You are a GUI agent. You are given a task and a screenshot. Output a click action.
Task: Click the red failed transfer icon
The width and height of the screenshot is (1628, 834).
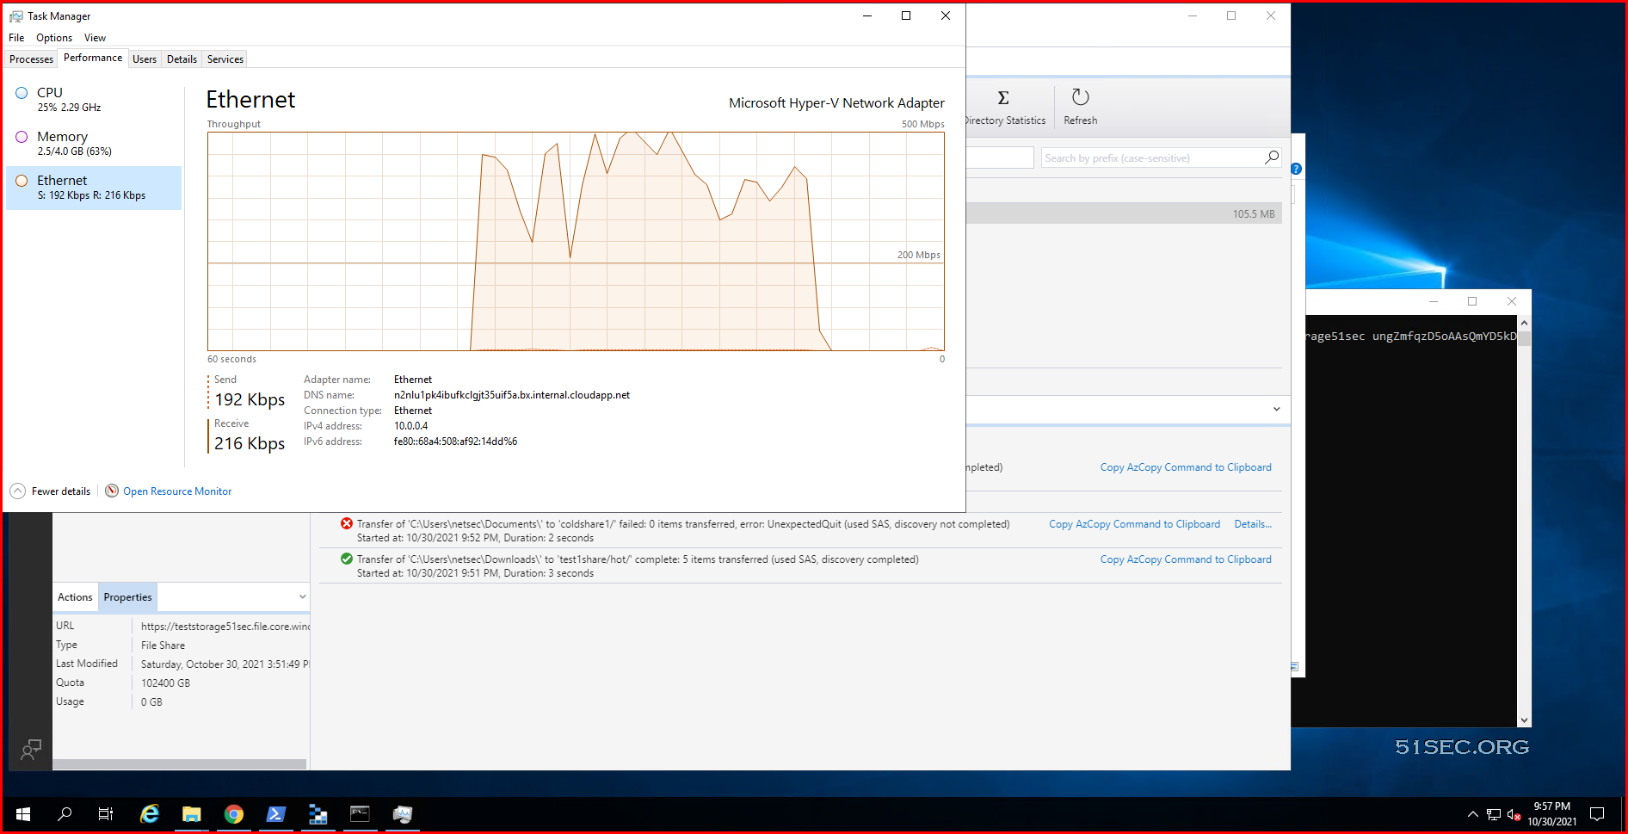coord(347,523)
